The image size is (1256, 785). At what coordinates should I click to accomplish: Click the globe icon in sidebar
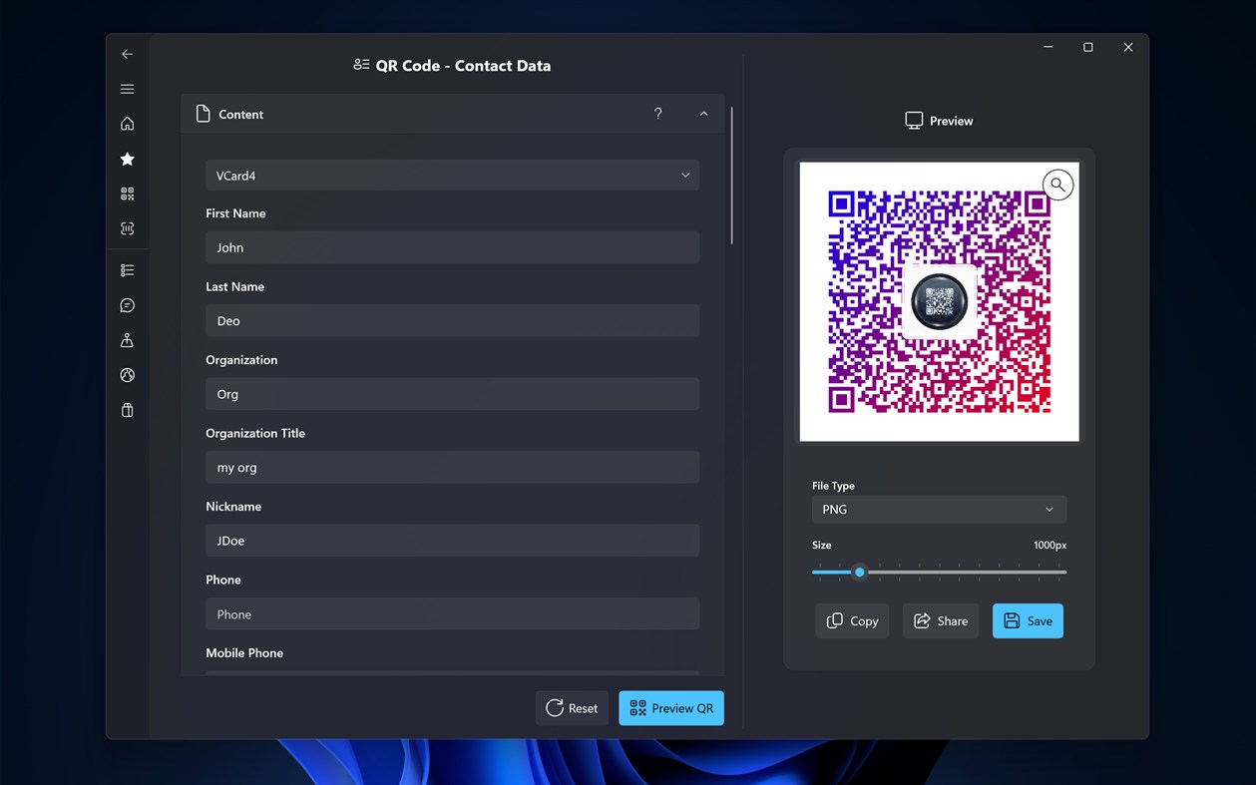click(x=127, y=375)
